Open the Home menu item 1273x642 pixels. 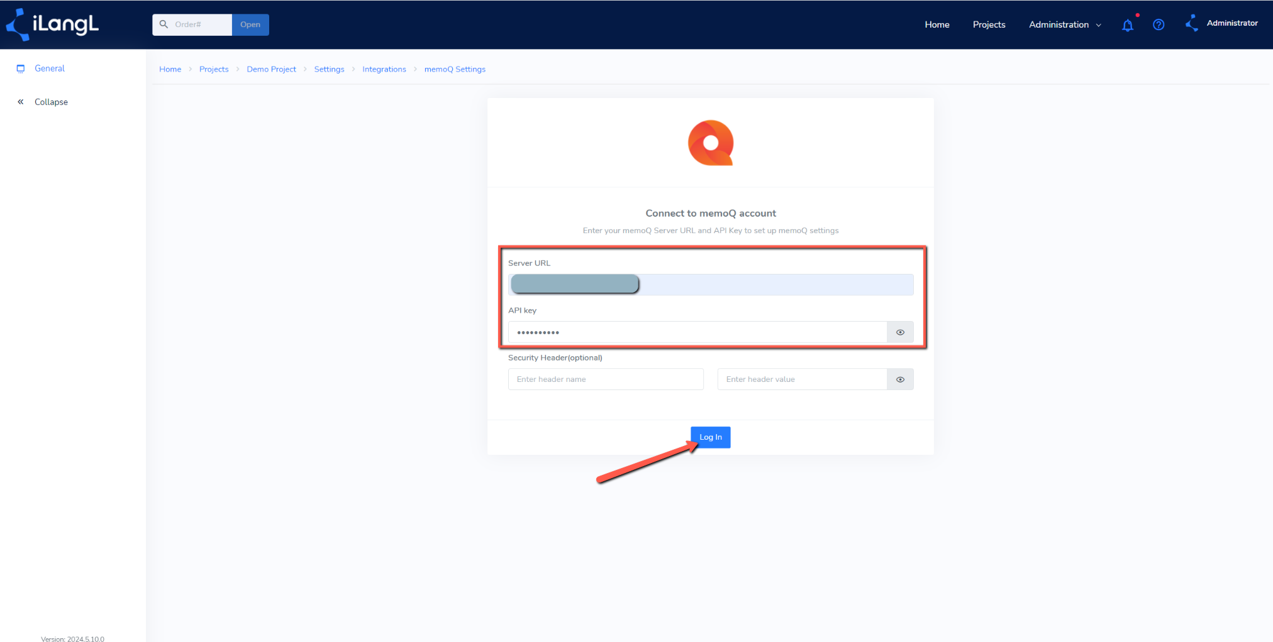point(937,24)
